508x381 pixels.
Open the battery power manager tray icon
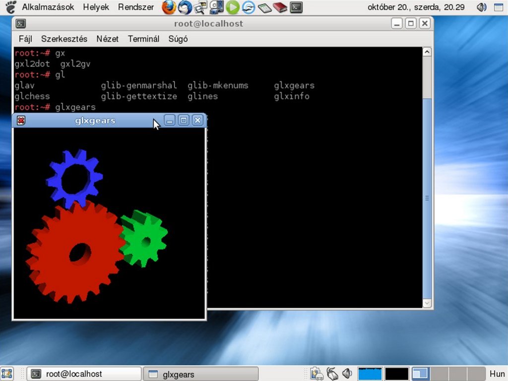pyautogui.click(x=317, y=374)
